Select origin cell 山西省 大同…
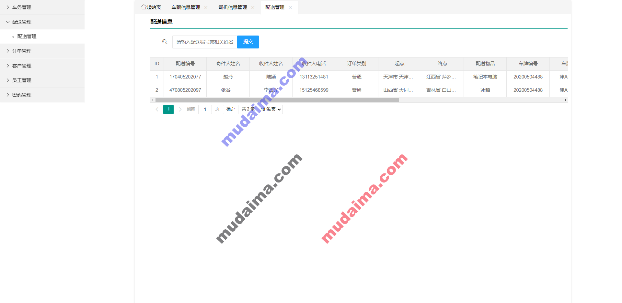The height and width of the screenshot is (303, 622). 399,90
